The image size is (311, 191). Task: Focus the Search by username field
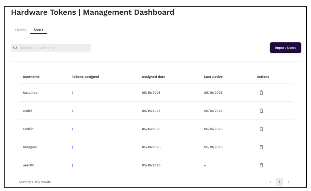pyautogui.click(x=53, y=48)
